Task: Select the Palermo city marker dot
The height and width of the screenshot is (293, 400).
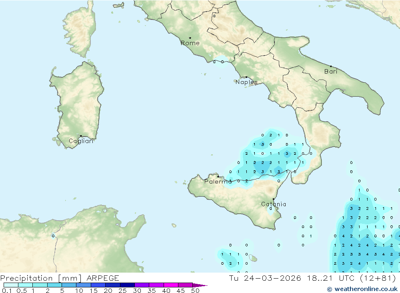Action: [x=218, y=176]
